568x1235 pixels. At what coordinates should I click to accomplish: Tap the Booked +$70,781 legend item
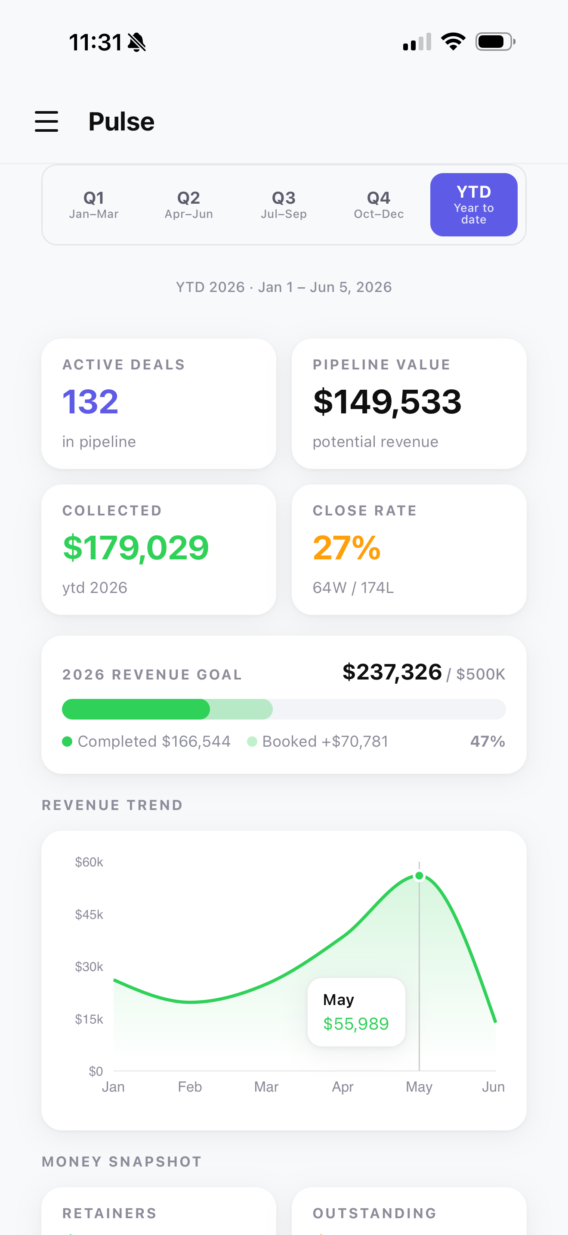(x=318, y=741)
